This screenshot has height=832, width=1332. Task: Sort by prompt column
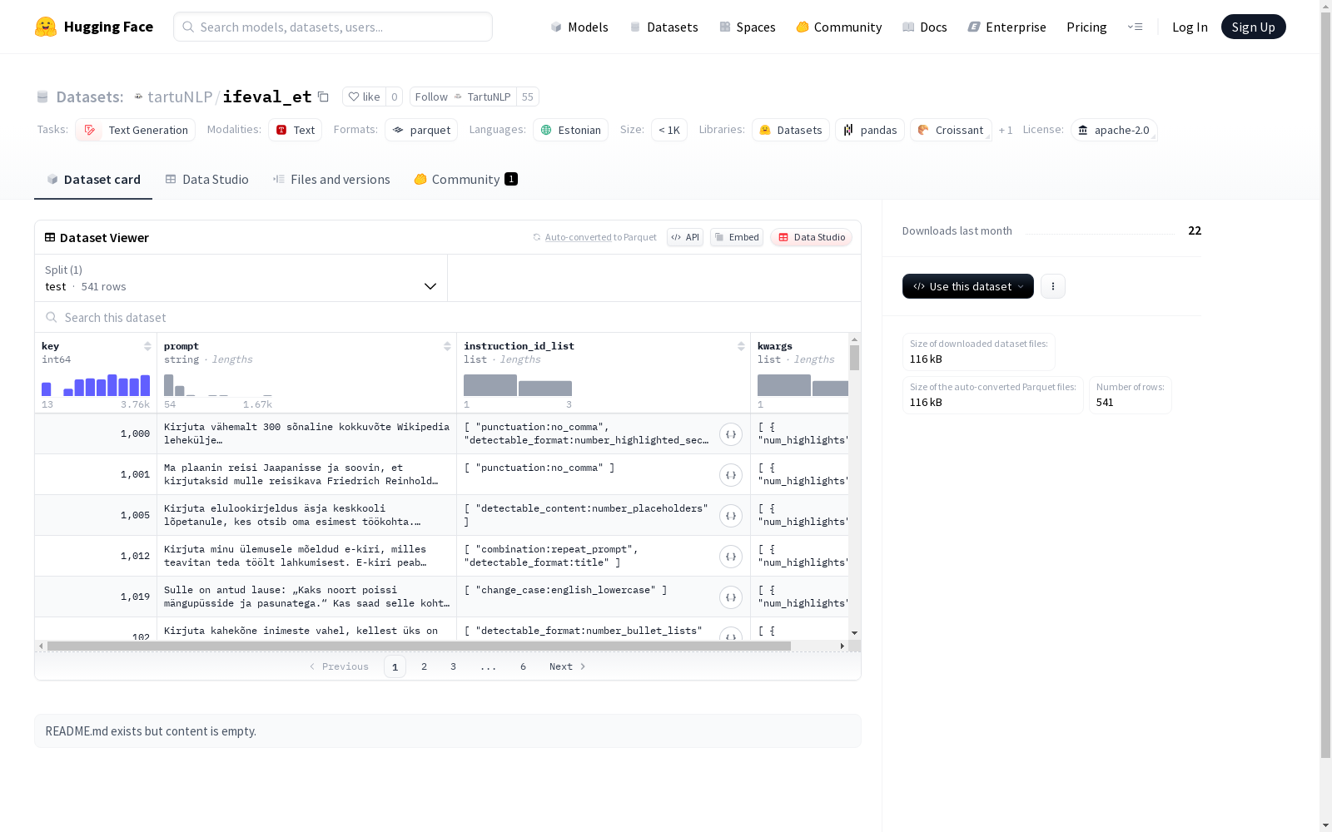coord(447,346)
